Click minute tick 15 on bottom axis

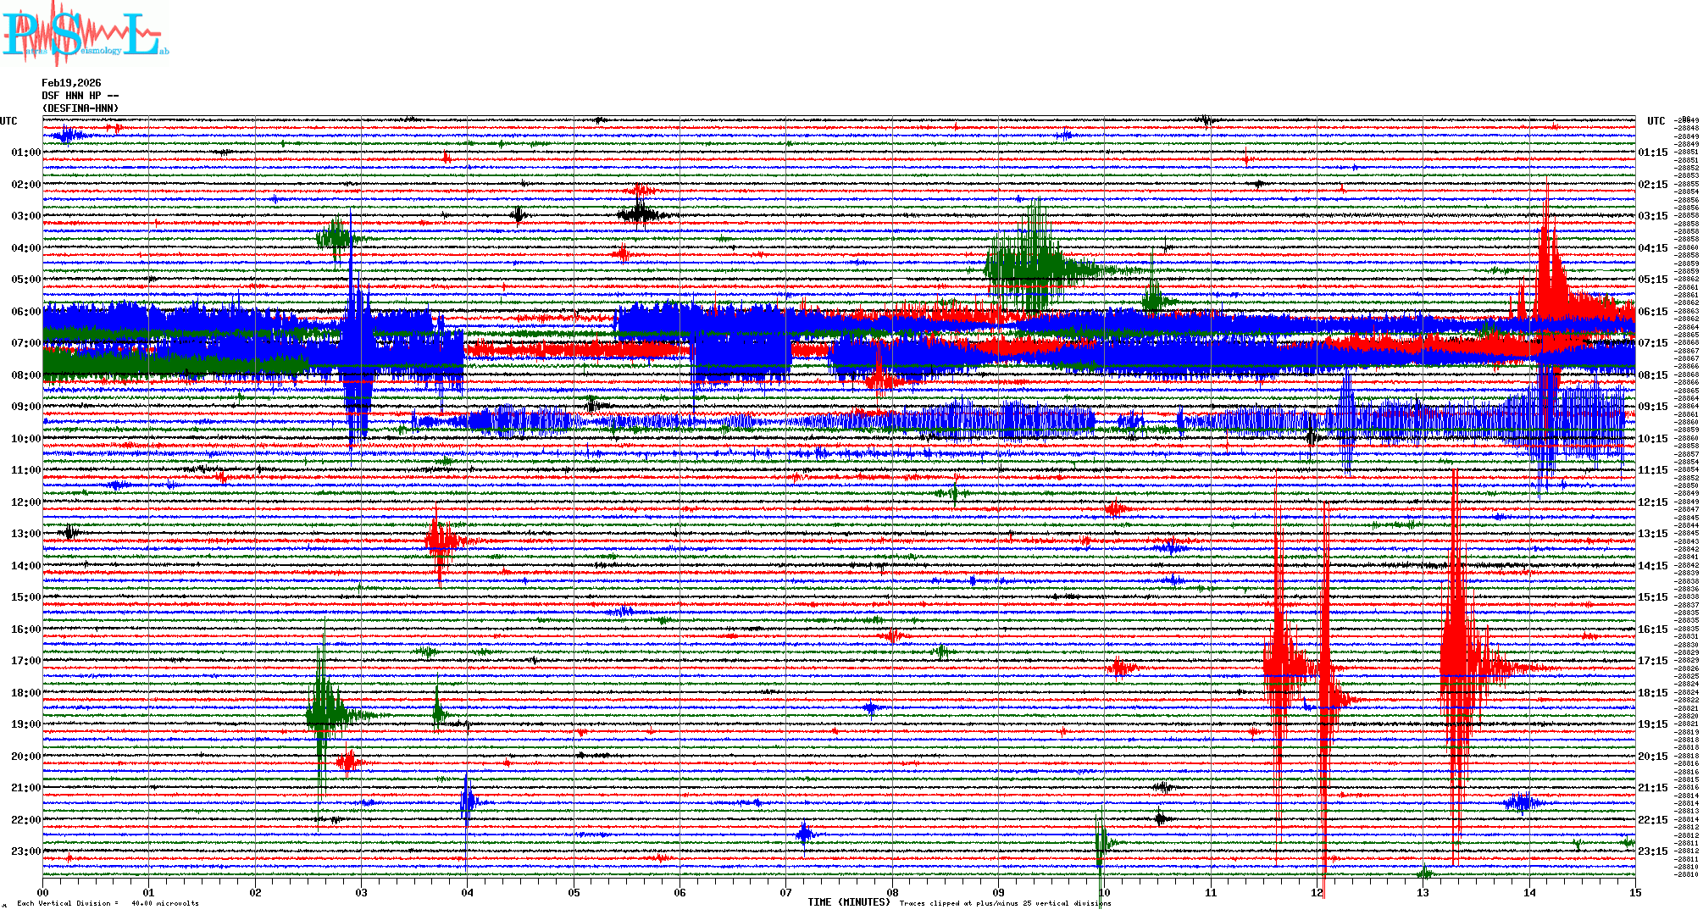[x=1634, y=892]
